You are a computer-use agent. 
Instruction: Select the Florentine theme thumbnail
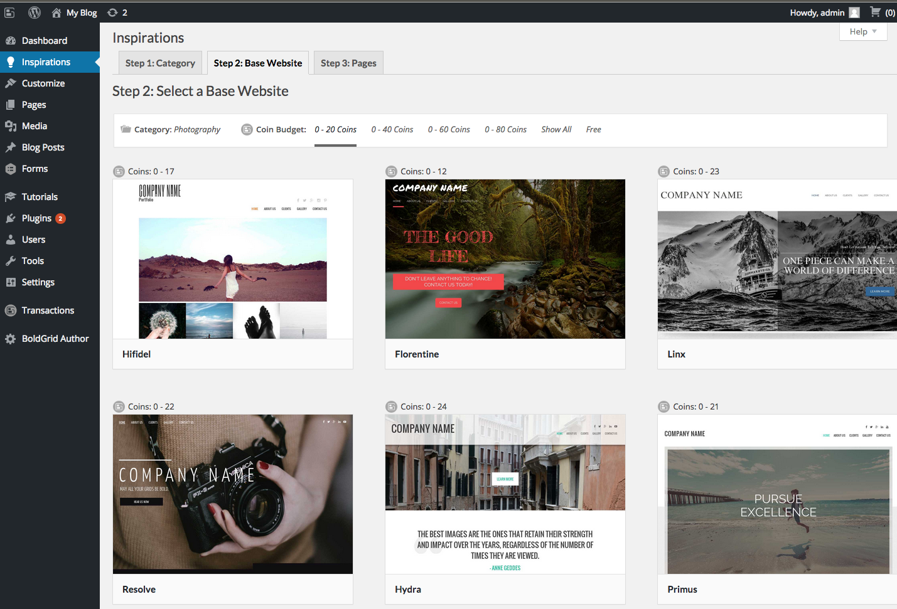[505, 259]
